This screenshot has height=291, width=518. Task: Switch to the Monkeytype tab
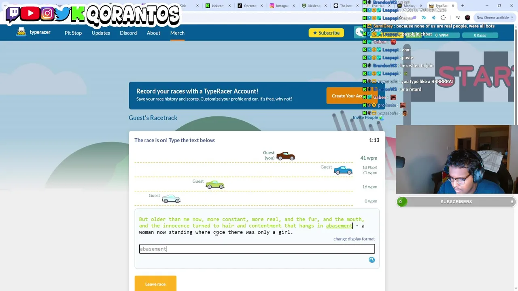[x=410, y=6]
